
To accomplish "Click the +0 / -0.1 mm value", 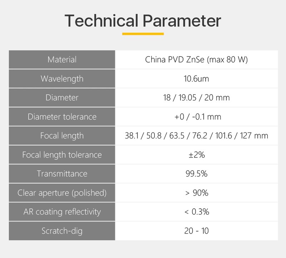I will click(x=198, y=117).
